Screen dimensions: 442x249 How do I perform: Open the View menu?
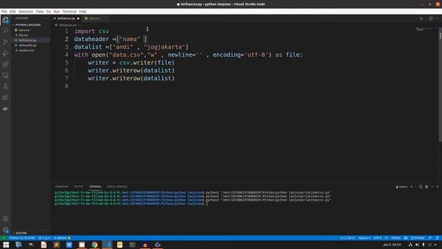[40, 12]
